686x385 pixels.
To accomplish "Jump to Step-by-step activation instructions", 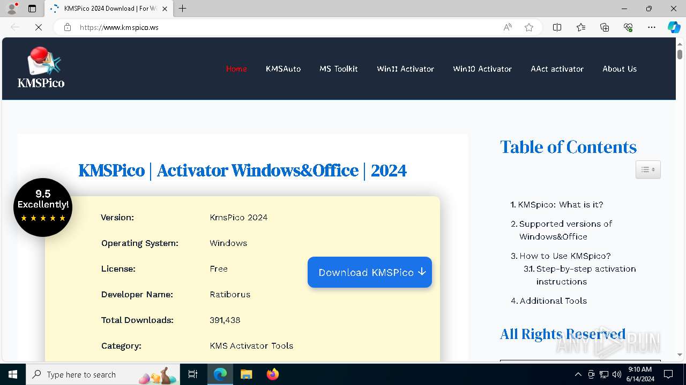I will (x=586, y=275).
